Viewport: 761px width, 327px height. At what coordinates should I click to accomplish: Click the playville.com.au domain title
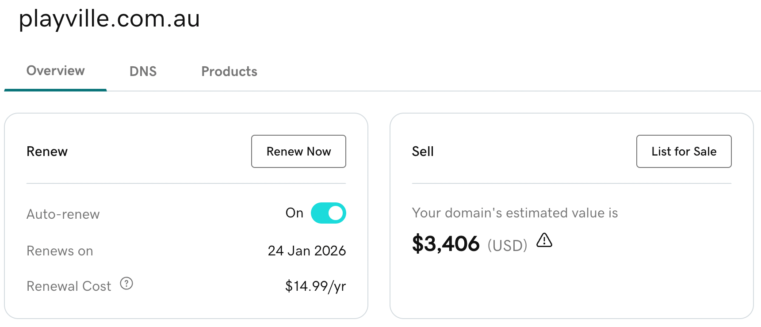tap(109, 19)
